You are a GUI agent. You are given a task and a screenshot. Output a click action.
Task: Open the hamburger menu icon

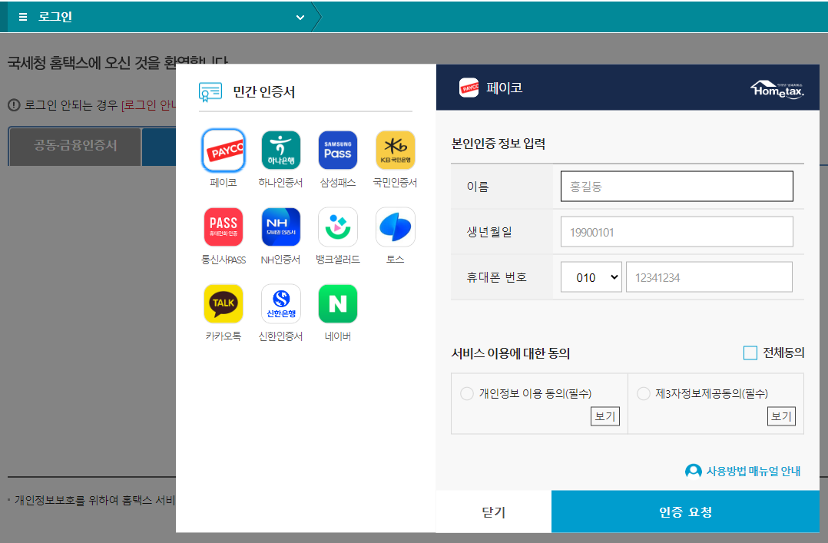(23, 17)
